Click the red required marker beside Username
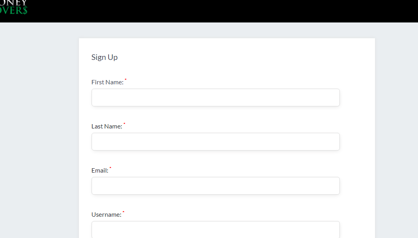 click(x=124, y=212)
